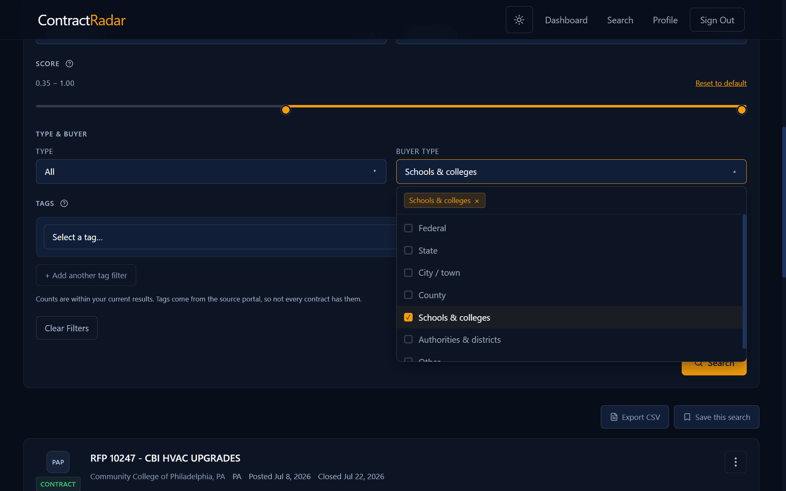The height and width of the screenshot is (491, 786).
Task: Click the 0.35 – 1.00 score range value
Action: (x=55, y=83)
